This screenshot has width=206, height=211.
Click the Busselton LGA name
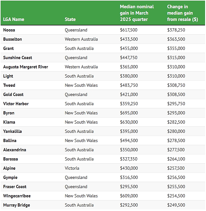pyautogui.click(x=12, y=39)
